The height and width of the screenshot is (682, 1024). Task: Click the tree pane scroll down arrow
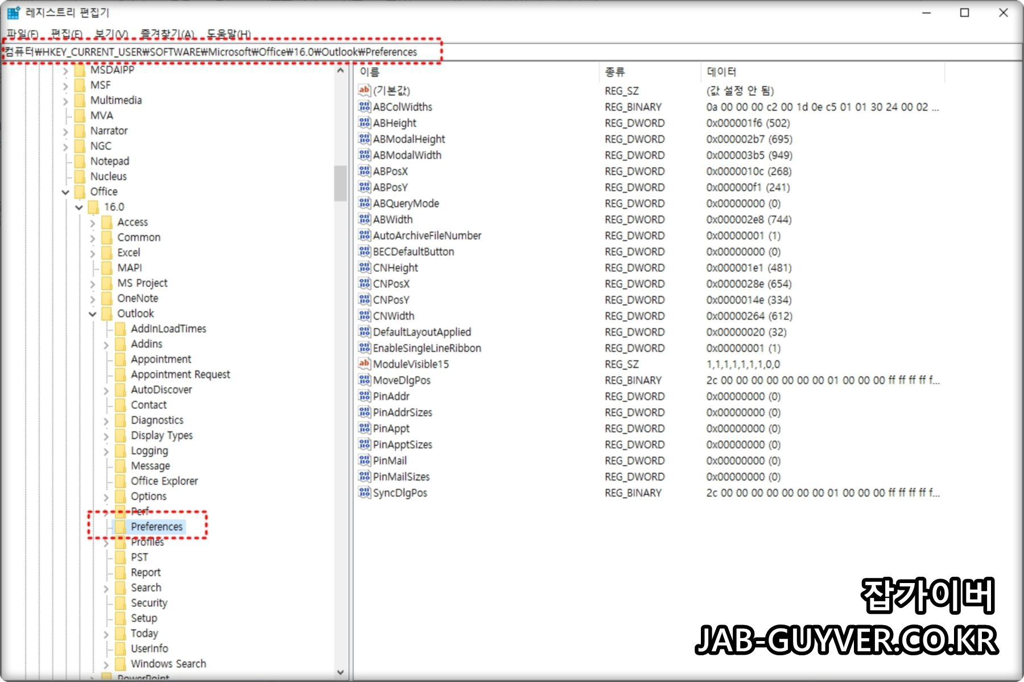pyautogui.click(x=340, y=672)
